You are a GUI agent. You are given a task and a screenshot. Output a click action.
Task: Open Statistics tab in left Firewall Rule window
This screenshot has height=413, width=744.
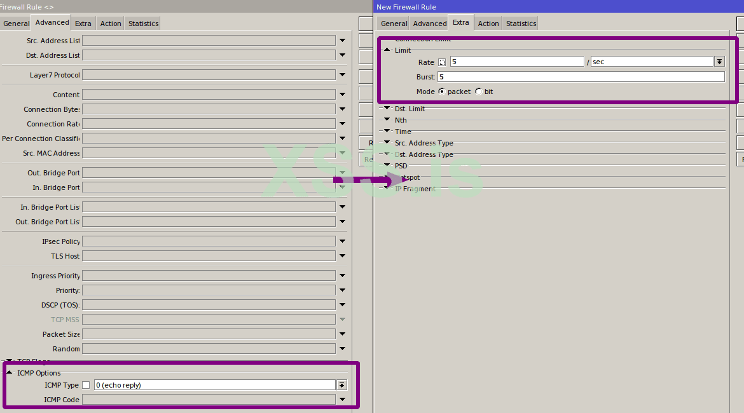click(143, 24)
